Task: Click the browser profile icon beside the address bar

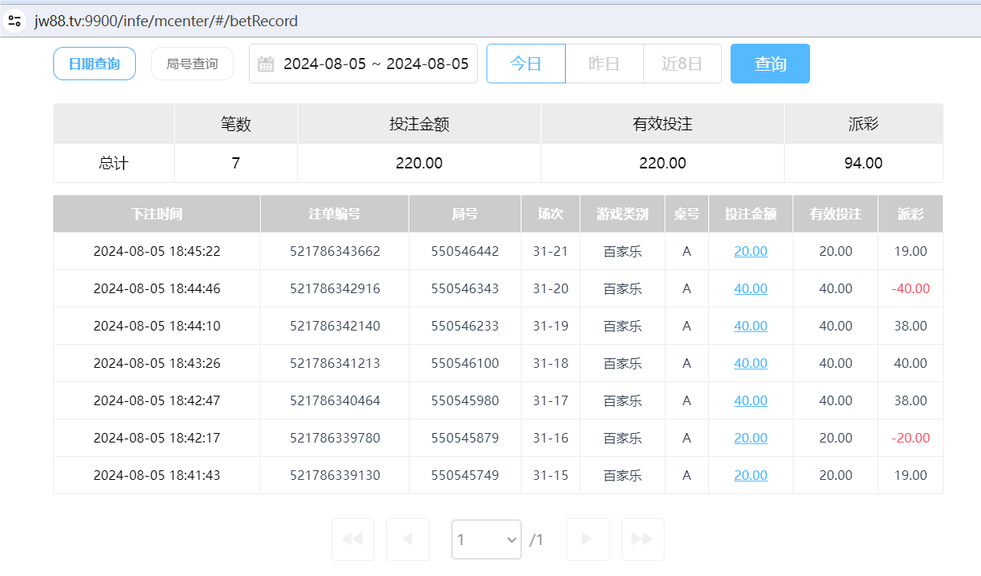Action: tap(14, 21)
